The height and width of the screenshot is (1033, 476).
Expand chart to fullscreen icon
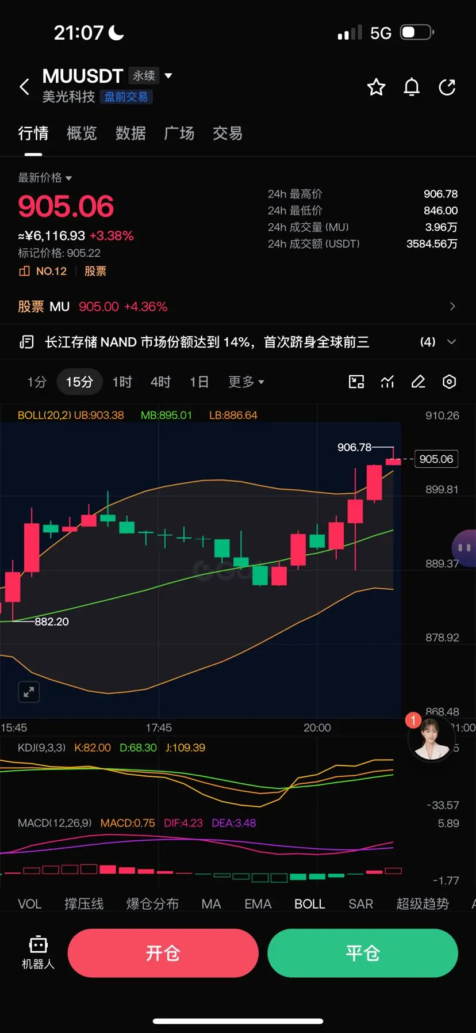(x=29, y=692)
